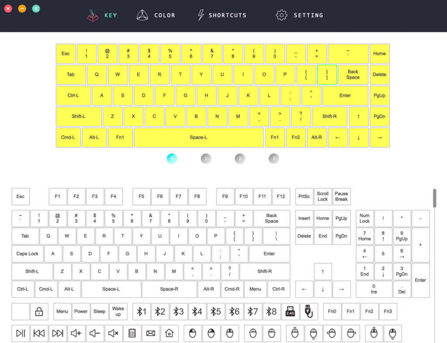Select the USB wired connection key
This screenshot has width=447, height=343.
(x=309, y=312)
